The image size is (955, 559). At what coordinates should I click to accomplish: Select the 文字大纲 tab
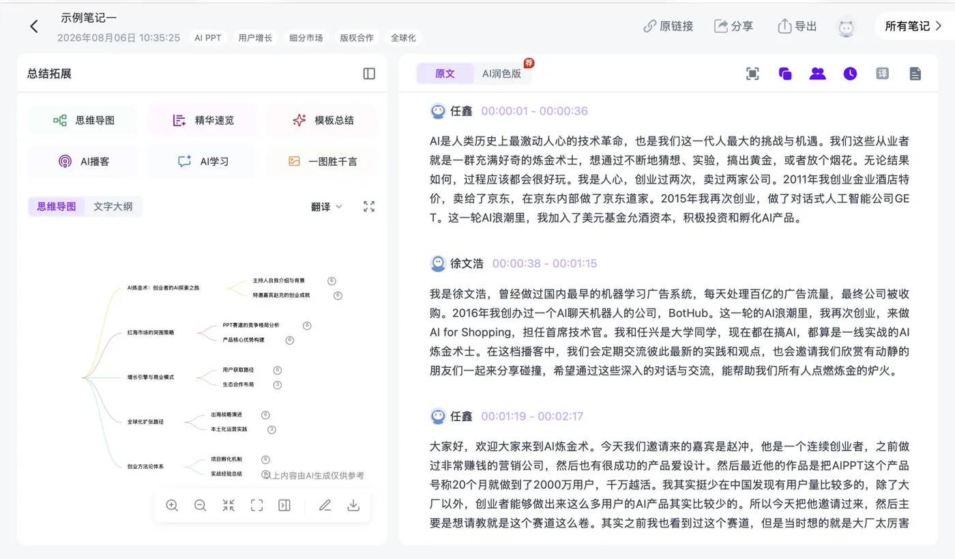tap(113, 206)
